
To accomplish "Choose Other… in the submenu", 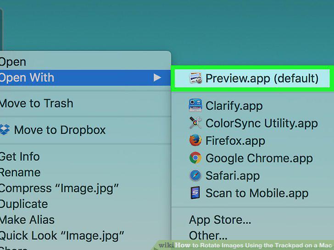I will [x=252, y=235].
